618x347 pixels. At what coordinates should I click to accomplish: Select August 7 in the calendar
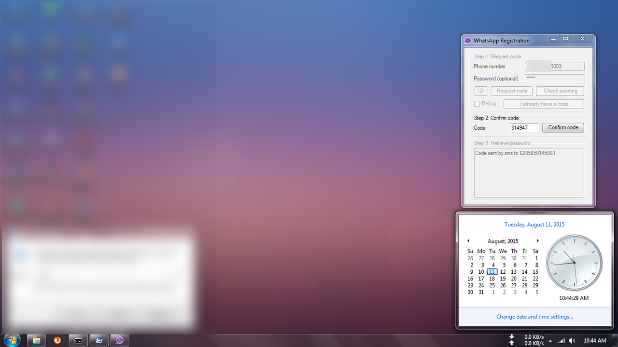[x=525, y=265]
